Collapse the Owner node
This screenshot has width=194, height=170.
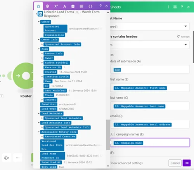(39, 22)
